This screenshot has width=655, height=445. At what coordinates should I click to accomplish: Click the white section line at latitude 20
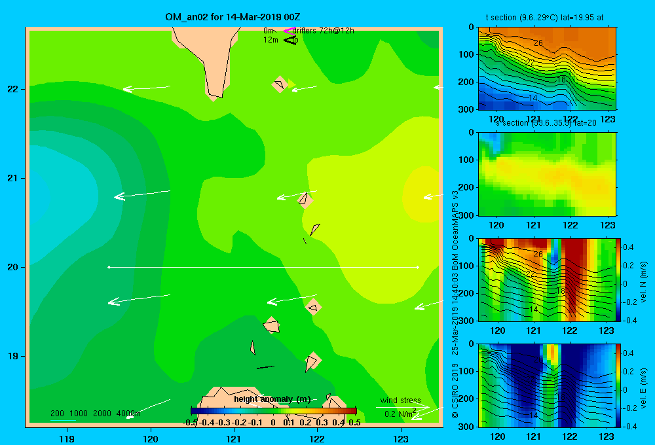coord(263,267)
